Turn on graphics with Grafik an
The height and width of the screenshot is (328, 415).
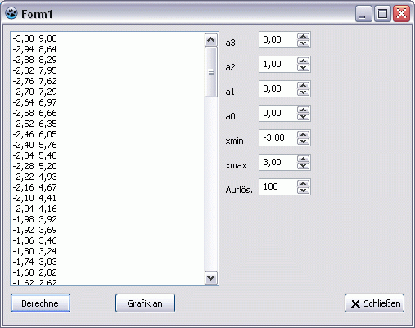[x=145, y=303]
